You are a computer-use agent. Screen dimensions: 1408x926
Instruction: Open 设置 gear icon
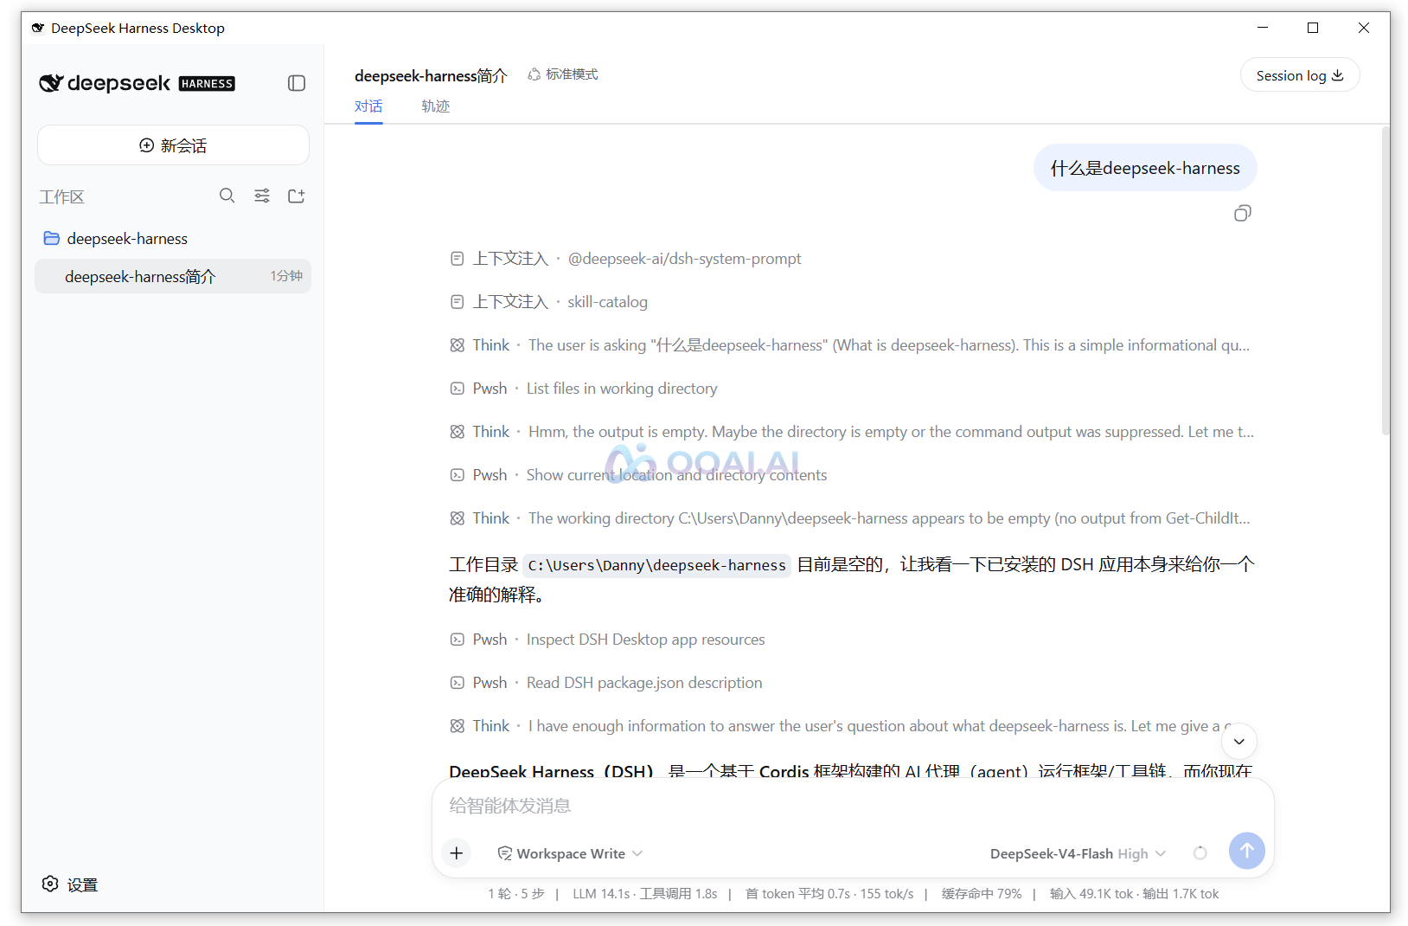(50, 884)
